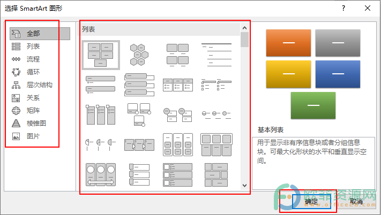The height and width of the screenshot is (215, 381).
Task: Select the Square Accent List layout
Action: (x=216, y=85)
